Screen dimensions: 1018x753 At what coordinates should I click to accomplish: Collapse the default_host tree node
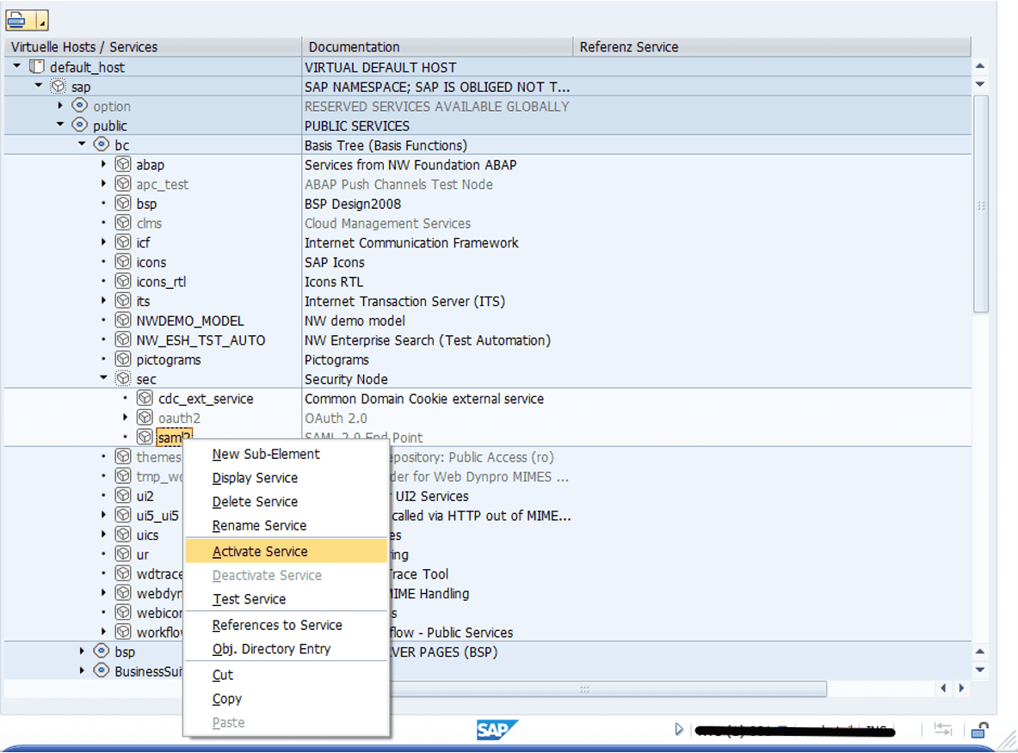tap(17, 66)
